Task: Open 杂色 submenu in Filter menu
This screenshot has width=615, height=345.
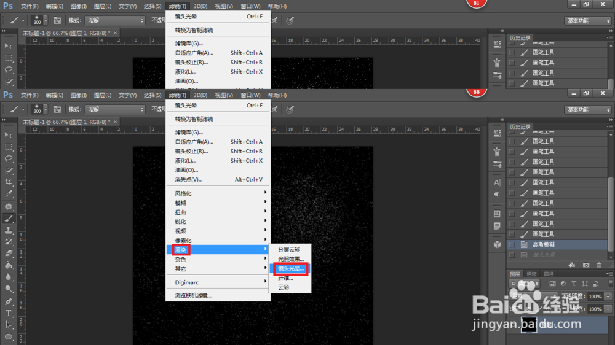Action: (218, 259)
